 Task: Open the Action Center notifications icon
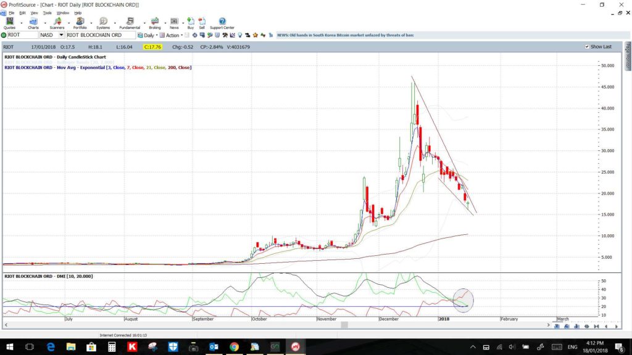pos(618,346)
